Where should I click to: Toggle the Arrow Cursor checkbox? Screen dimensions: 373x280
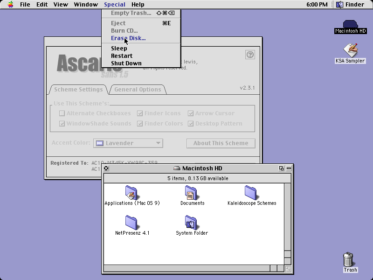191,113
